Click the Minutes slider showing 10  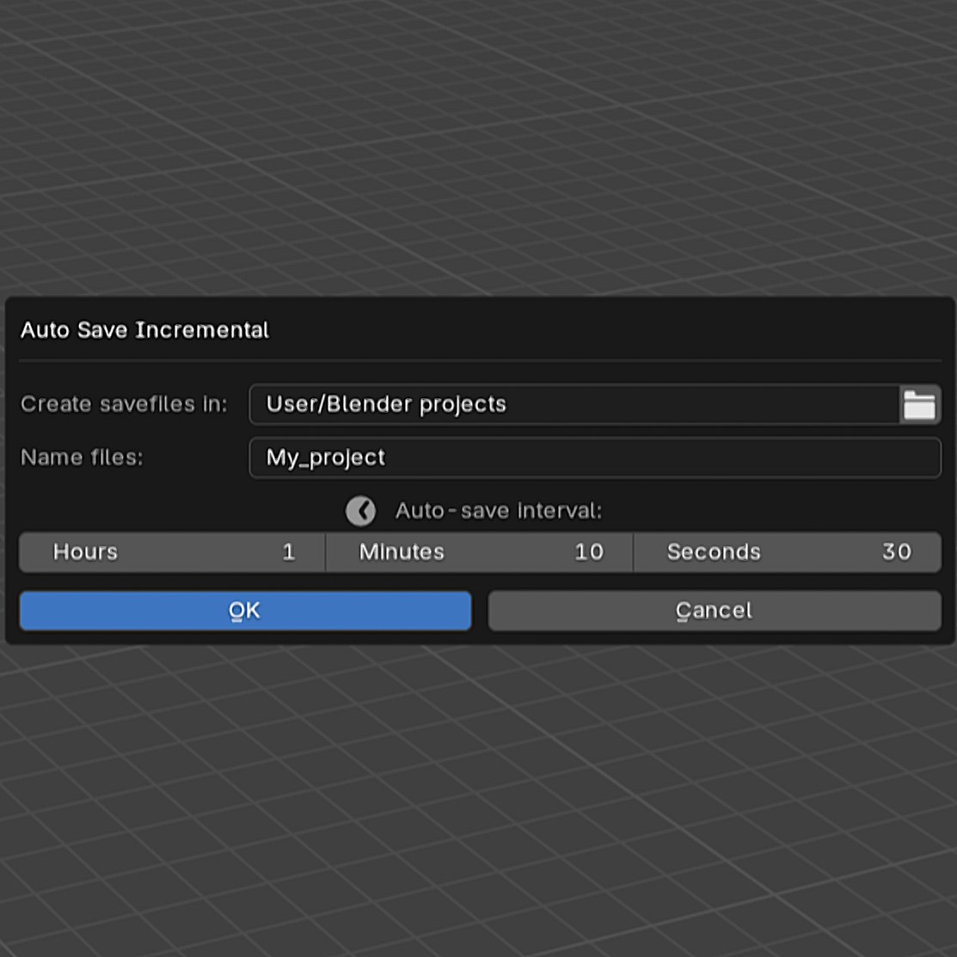tap(478, 551)
